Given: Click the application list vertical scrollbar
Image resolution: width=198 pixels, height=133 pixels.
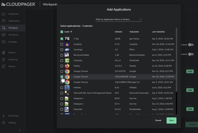Looking at the screenshot, I should click(176, 58).
